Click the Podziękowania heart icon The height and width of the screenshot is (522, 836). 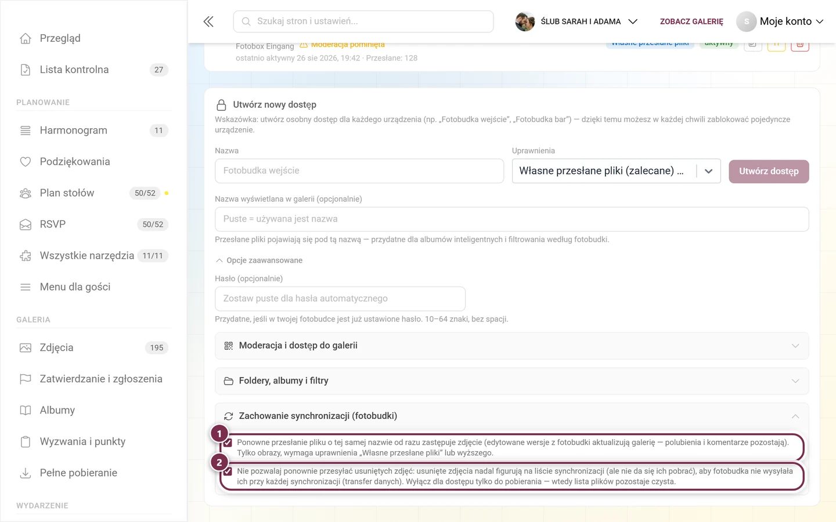click(26, 162)
